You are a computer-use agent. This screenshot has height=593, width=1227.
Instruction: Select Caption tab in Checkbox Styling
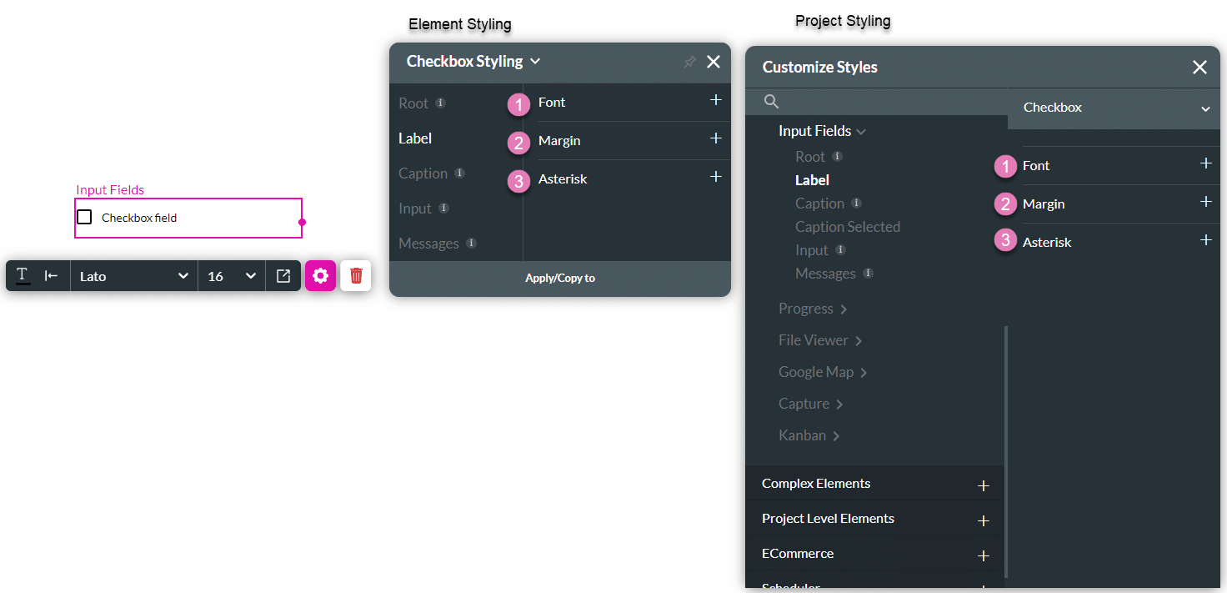click(423, 173)
